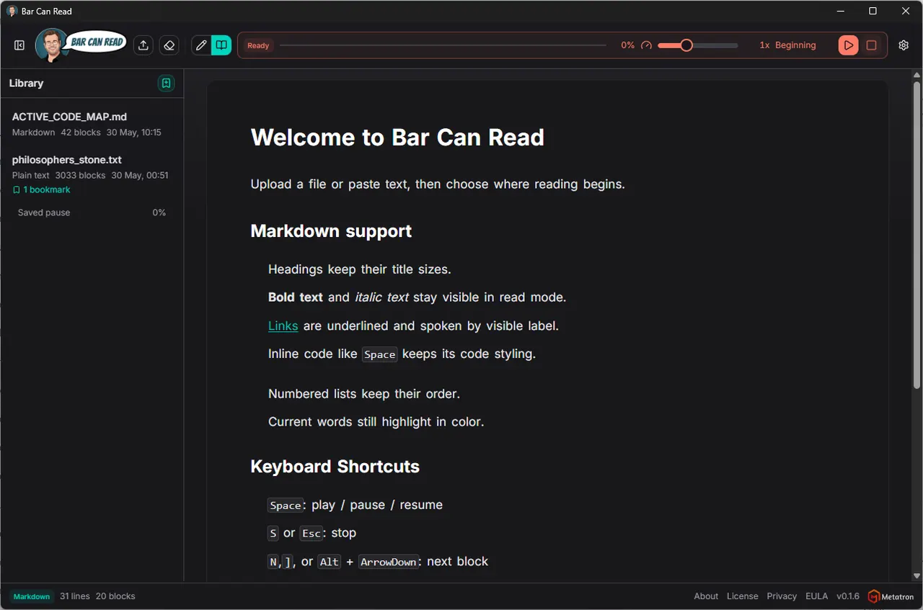Click the Metatron logo in footer
Screen dimensions: 923x610
891,596
